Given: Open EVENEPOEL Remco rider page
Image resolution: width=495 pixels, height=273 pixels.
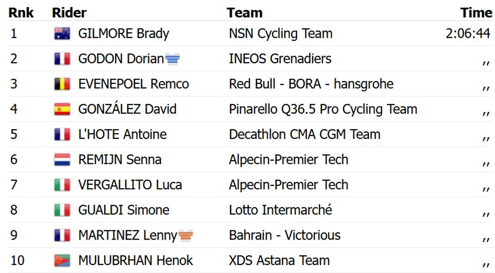Looking at the screenshot, I should [133, 84].
